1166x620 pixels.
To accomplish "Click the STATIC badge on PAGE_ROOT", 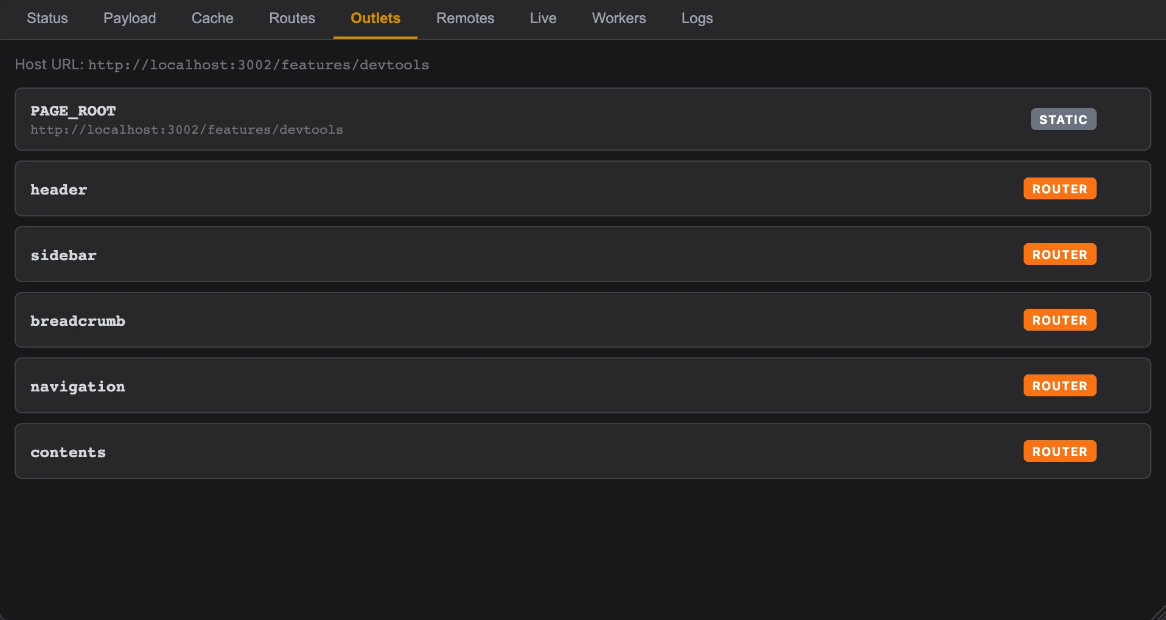I will tap(1063, 120).
